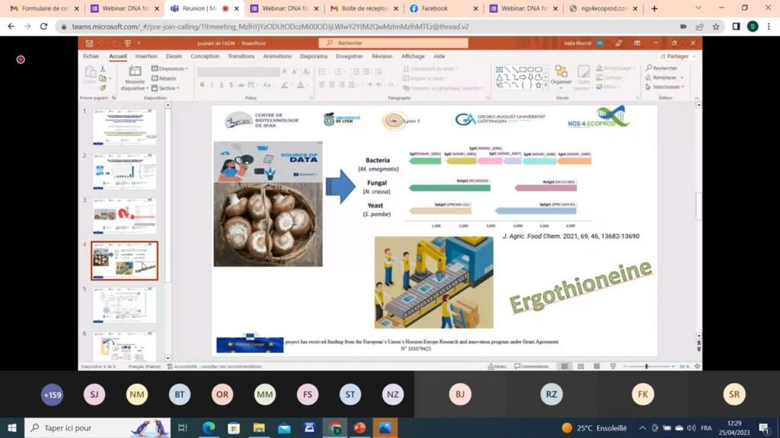Open Microsoft Edge from the taskbar
The image size is (780, 438).
[208, 428]
